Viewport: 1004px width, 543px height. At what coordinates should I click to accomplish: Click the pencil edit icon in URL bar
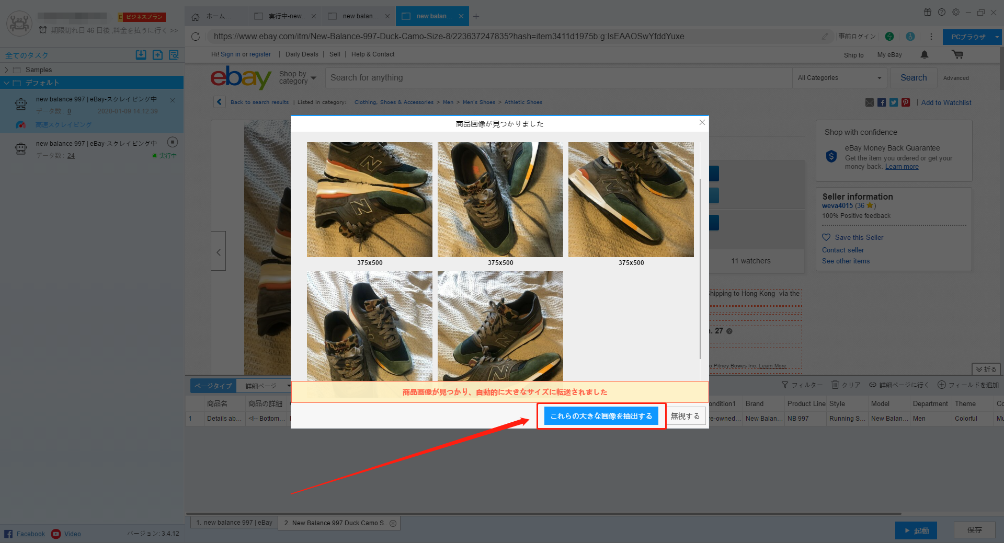(825, 36)
